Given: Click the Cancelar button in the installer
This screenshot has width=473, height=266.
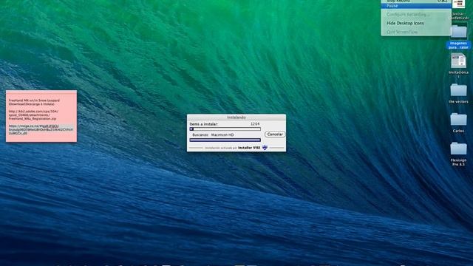Looking at the screenshot, I should coord(275,134).
